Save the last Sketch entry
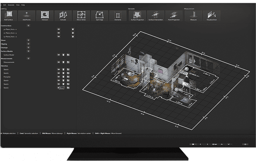 (68, 88)
